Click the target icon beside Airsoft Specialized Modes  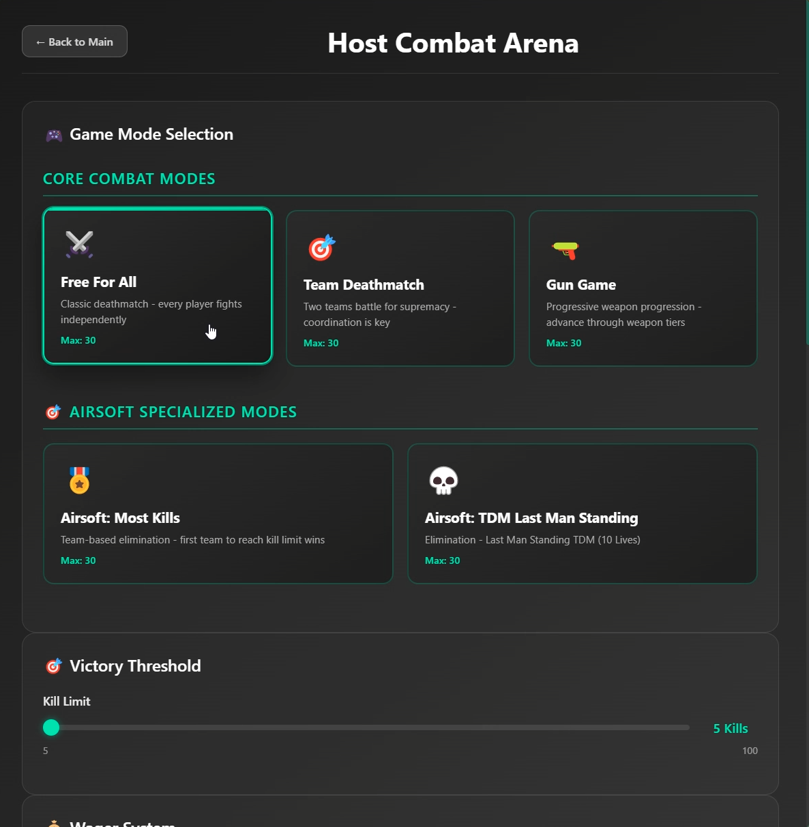(53, 412)
